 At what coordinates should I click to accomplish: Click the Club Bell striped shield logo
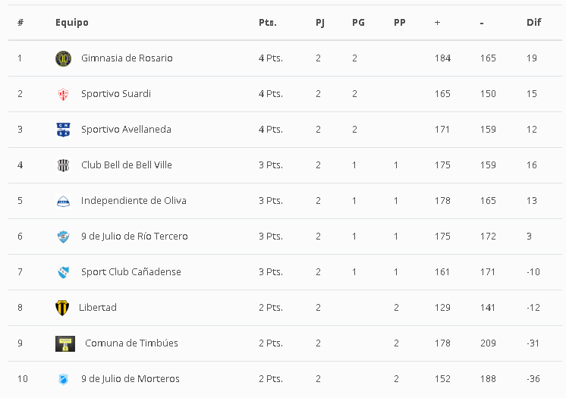[x=63, y=165]
